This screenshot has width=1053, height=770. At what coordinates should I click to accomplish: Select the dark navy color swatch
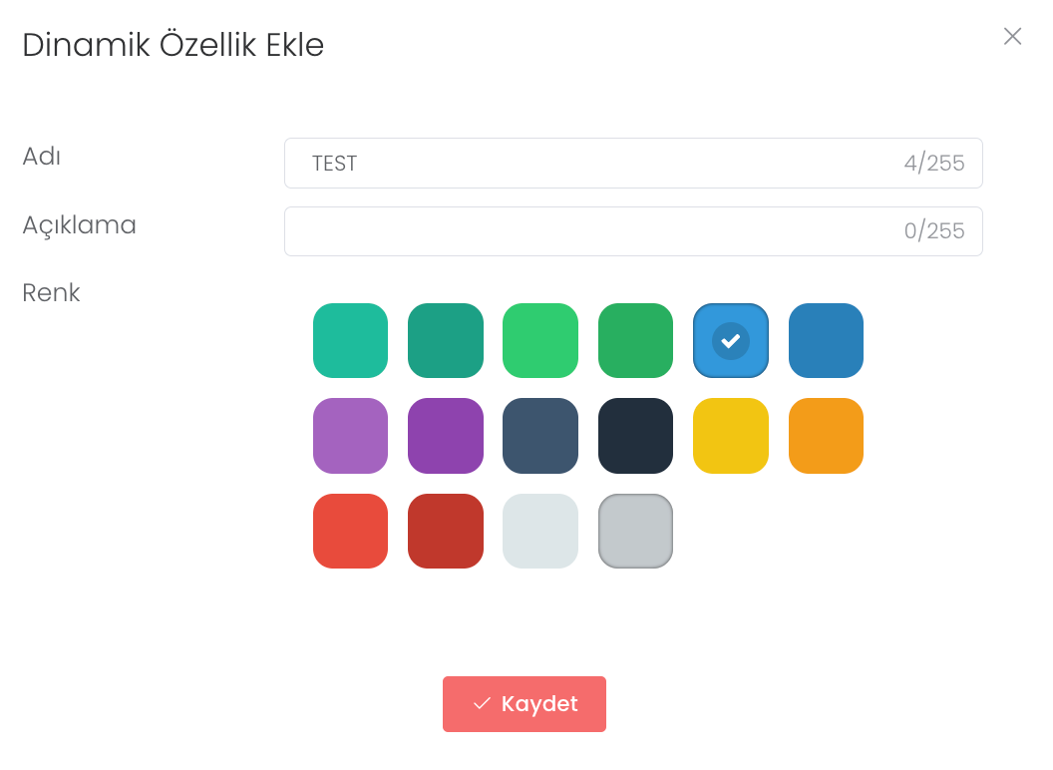[635, 436]
